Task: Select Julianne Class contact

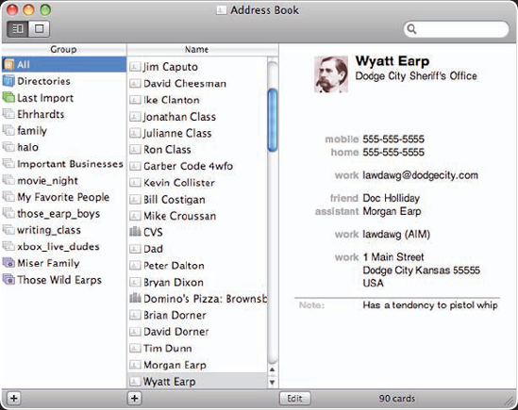Action: click(x=197, y=133)
